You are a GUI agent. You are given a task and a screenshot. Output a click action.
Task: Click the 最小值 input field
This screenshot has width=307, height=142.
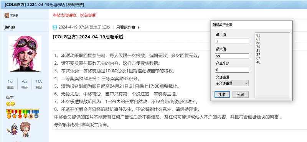point(232,41)
